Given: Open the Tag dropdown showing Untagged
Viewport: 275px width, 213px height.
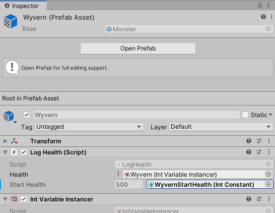Looking at the screenshot, I should [89, 127].
